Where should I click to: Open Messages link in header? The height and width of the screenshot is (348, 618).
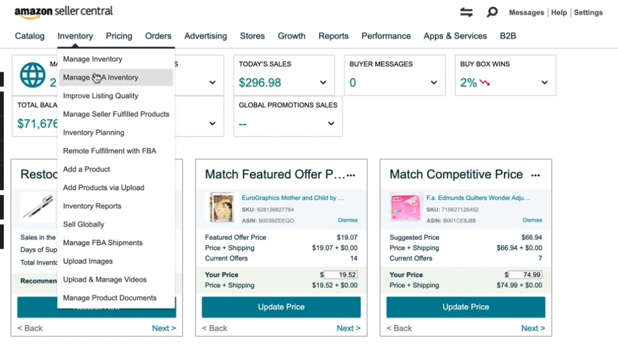pyautogui.click(x=526, y=13)
